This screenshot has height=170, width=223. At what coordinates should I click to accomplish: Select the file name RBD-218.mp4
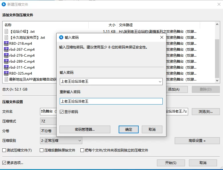point(21,44)
